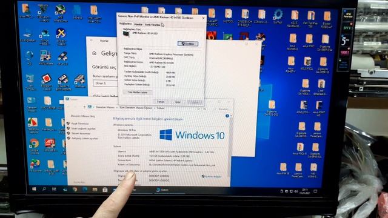388x218 pixels.
Task: Open Uzak bağlantı ayarları link in Sistem window
Action: [x=83, y=128]
